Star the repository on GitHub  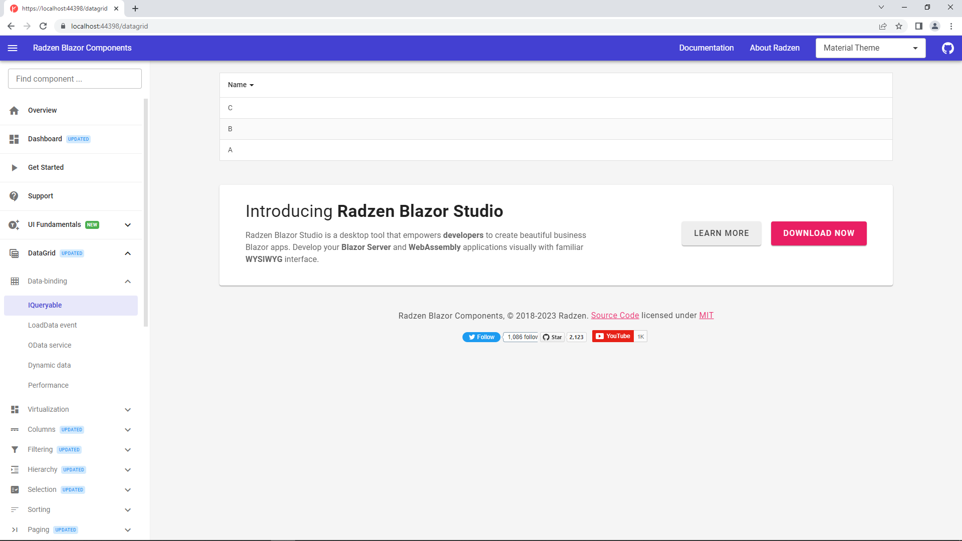pos(552,337)
